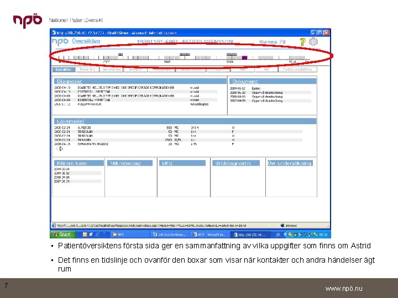Open the Läkemedel panel header
Viewport: 398px width, 298px height.
click(x=185, y=121)
